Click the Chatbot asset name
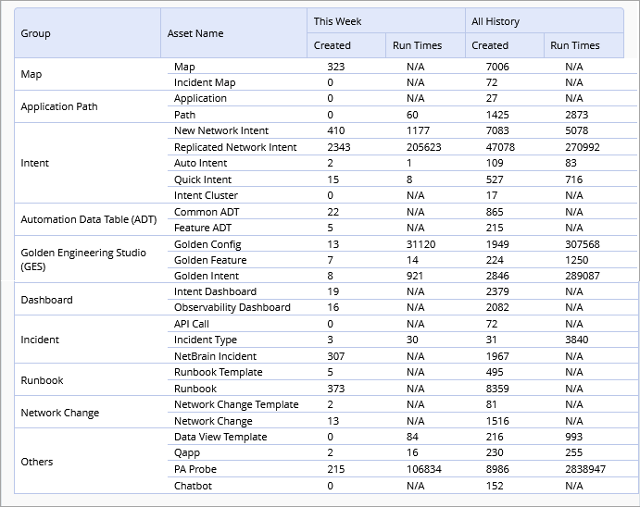640x507 pixels. coord(193,486)
